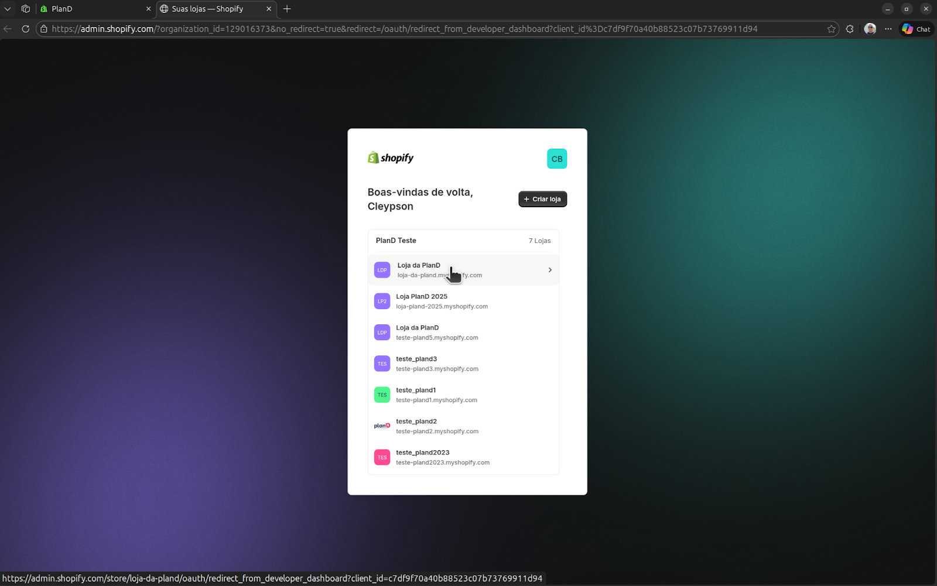
Task: Click the 7 Lojas count label
Action: (x=539, y=241)
